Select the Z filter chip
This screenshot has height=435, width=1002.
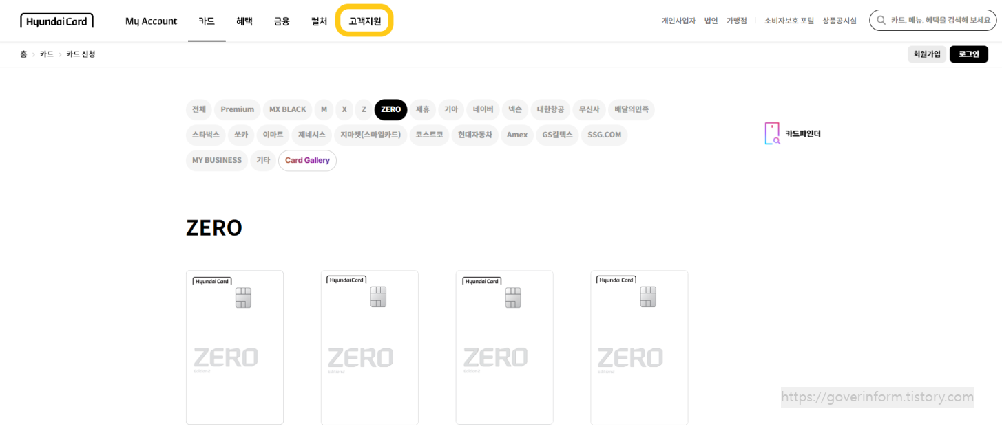(x=364, y=109)
